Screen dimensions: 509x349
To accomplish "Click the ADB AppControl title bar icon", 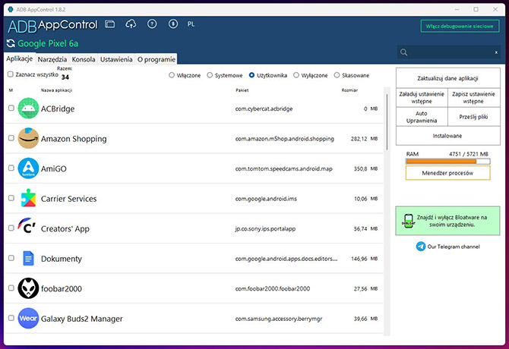I will pyautogui.click(x=11, y=9).
